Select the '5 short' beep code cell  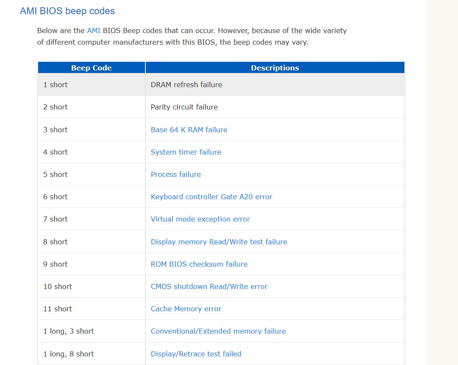click(x=91, y=174)
